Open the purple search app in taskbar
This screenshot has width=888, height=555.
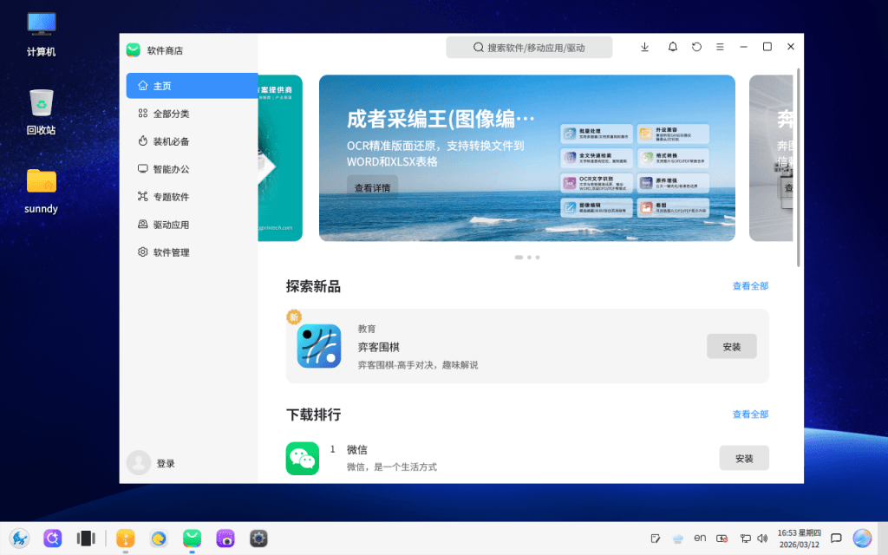[53, 538]
